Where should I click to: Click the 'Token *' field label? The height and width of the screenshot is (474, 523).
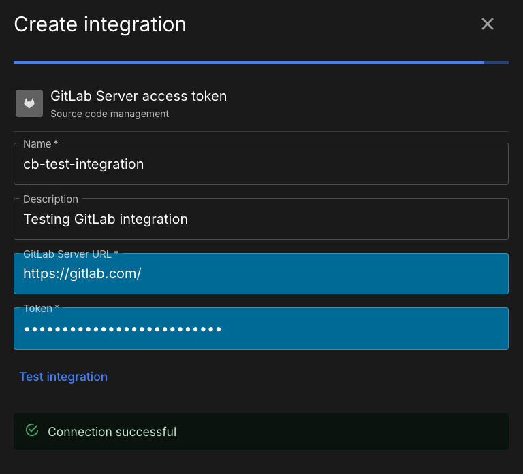(41, 309)
